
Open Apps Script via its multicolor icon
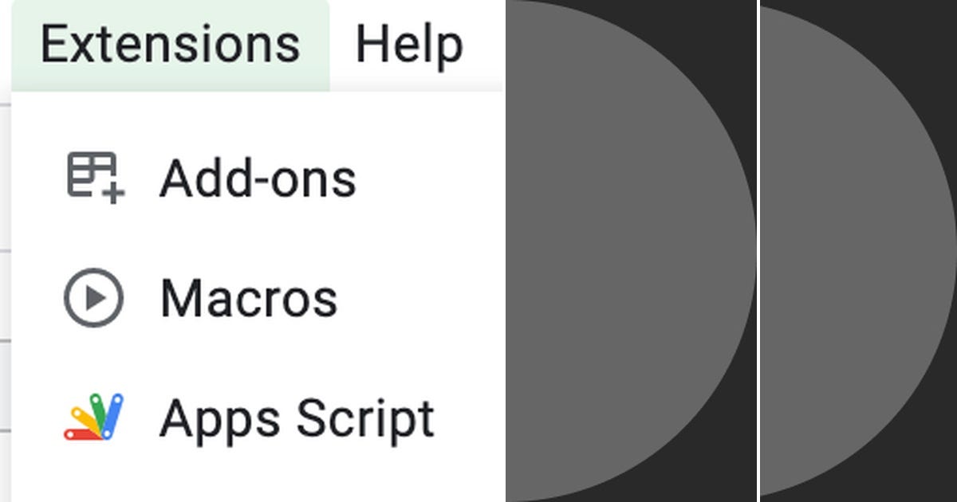click(92, 417)
